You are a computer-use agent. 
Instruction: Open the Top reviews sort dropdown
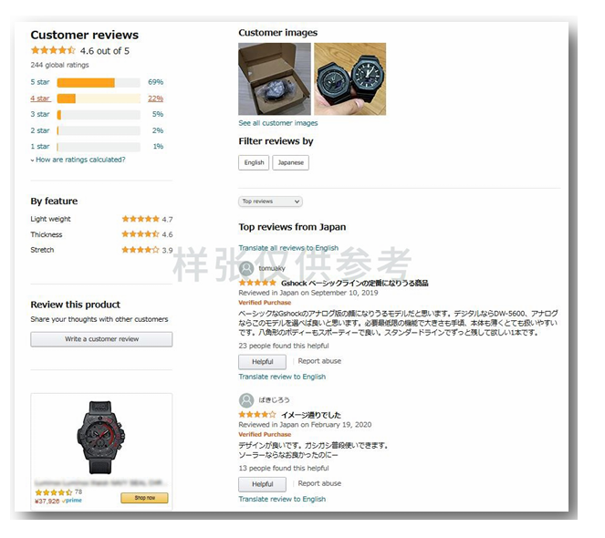point(270,202)
